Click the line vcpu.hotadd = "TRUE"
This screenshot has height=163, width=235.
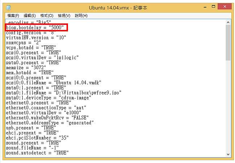(31, 48)
